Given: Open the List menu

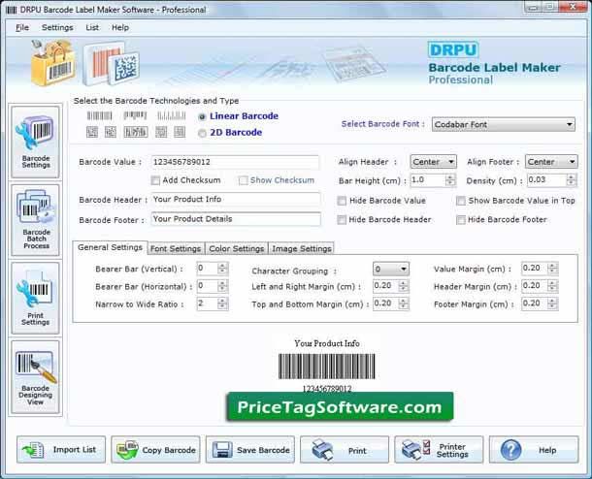Looking at the screenshot, I should tap(92, 27).
